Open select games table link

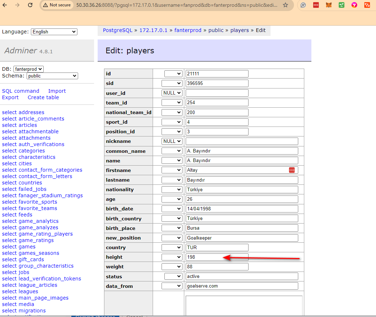pyautogui.click(x=19, y=247)
